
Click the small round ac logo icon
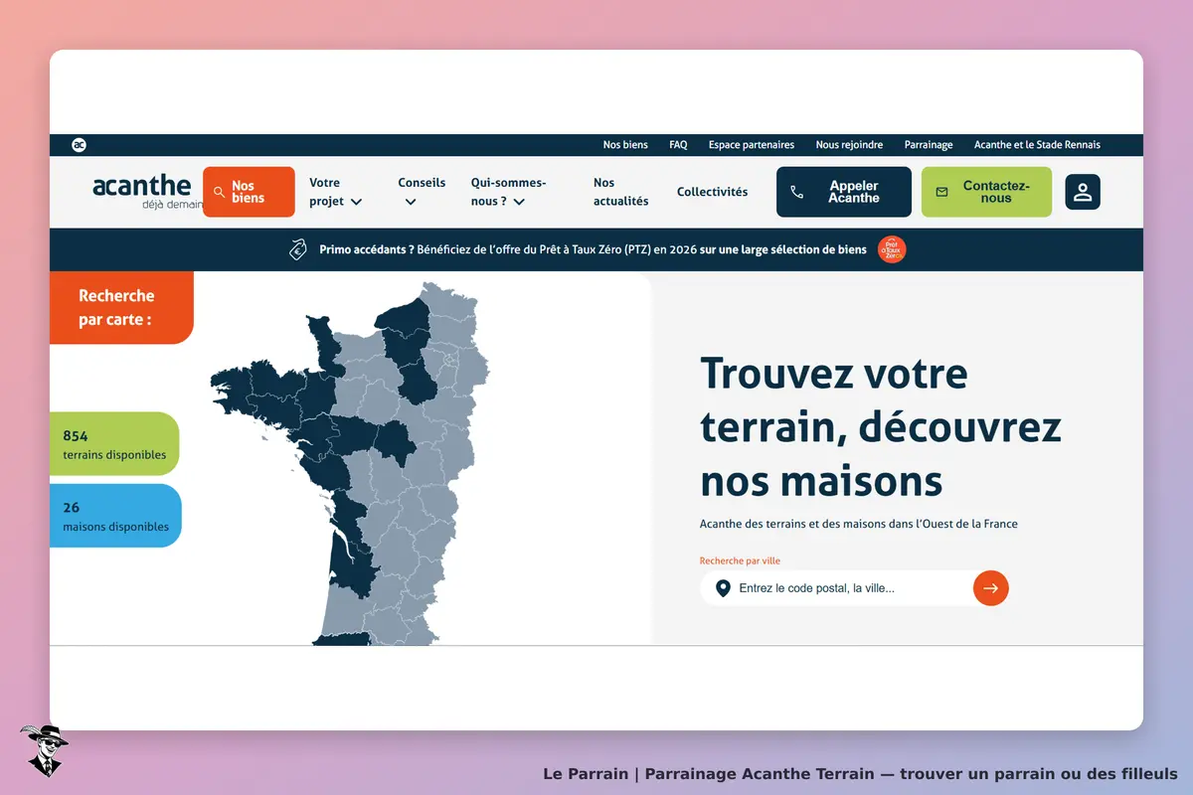[80, 145]
